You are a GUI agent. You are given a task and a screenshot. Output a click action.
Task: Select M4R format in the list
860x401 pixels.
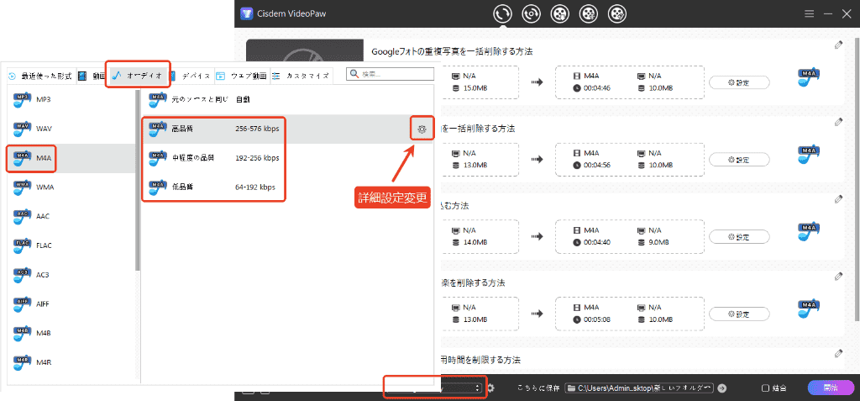pos(71,362)
